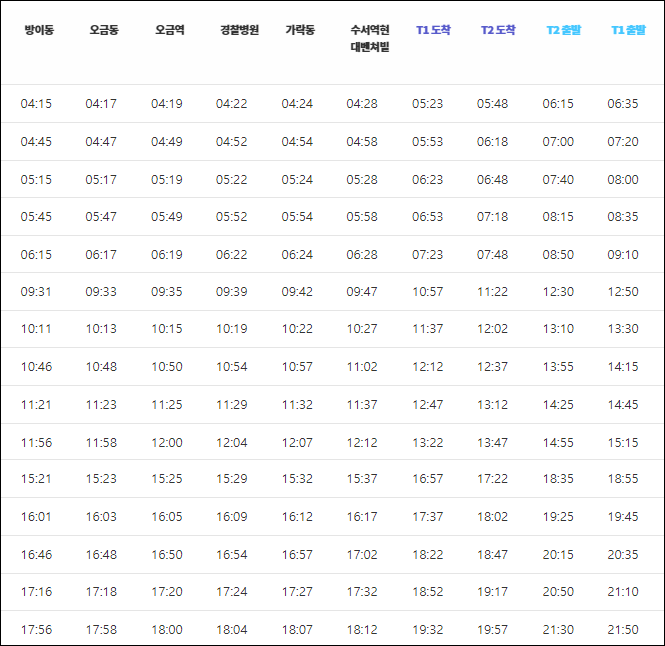This screenshot has width=665, height=646.
Task: Select the 12:37 T2 도착 time
Action: pyautogui.click(x=493, y=367)
